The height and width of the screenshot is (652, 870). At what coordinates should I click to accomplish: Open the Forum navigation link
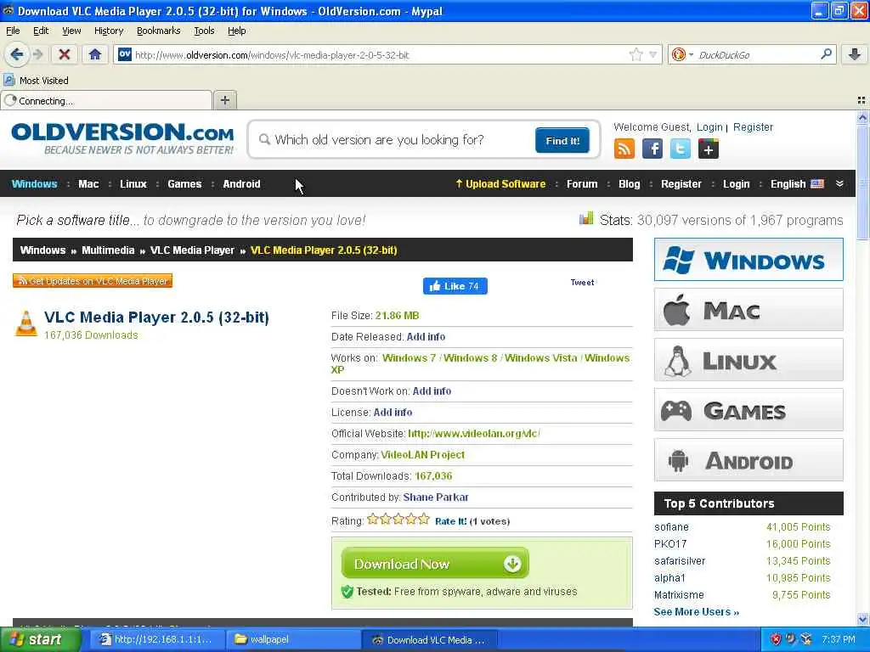pos(582,183)
